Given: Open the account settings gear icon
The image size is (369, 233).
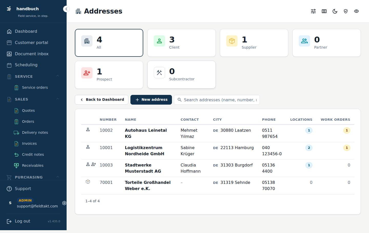Looking at the screenshot, I should [64, 203].
